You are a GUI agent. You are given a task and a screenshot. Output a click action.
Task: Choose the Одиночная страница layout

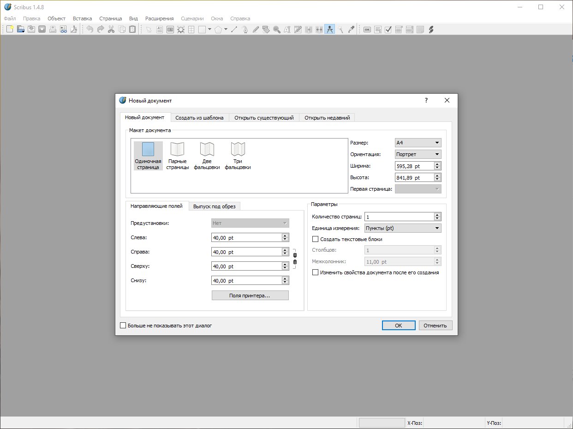pos(148,156)
